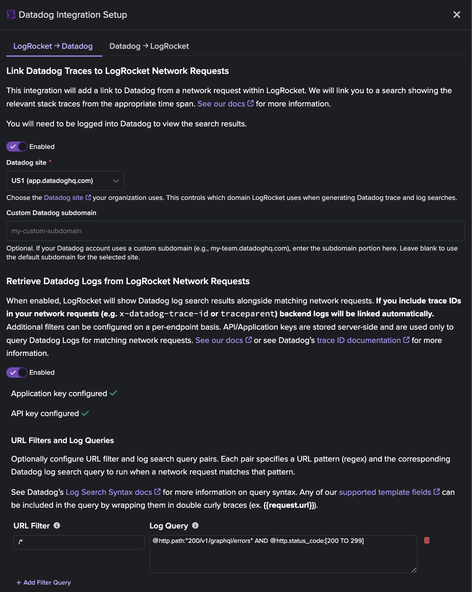This screenshot has width=472, height=592.
Task: Switch to Datadog → LogRocket tab
Action: tap(149, 46)
